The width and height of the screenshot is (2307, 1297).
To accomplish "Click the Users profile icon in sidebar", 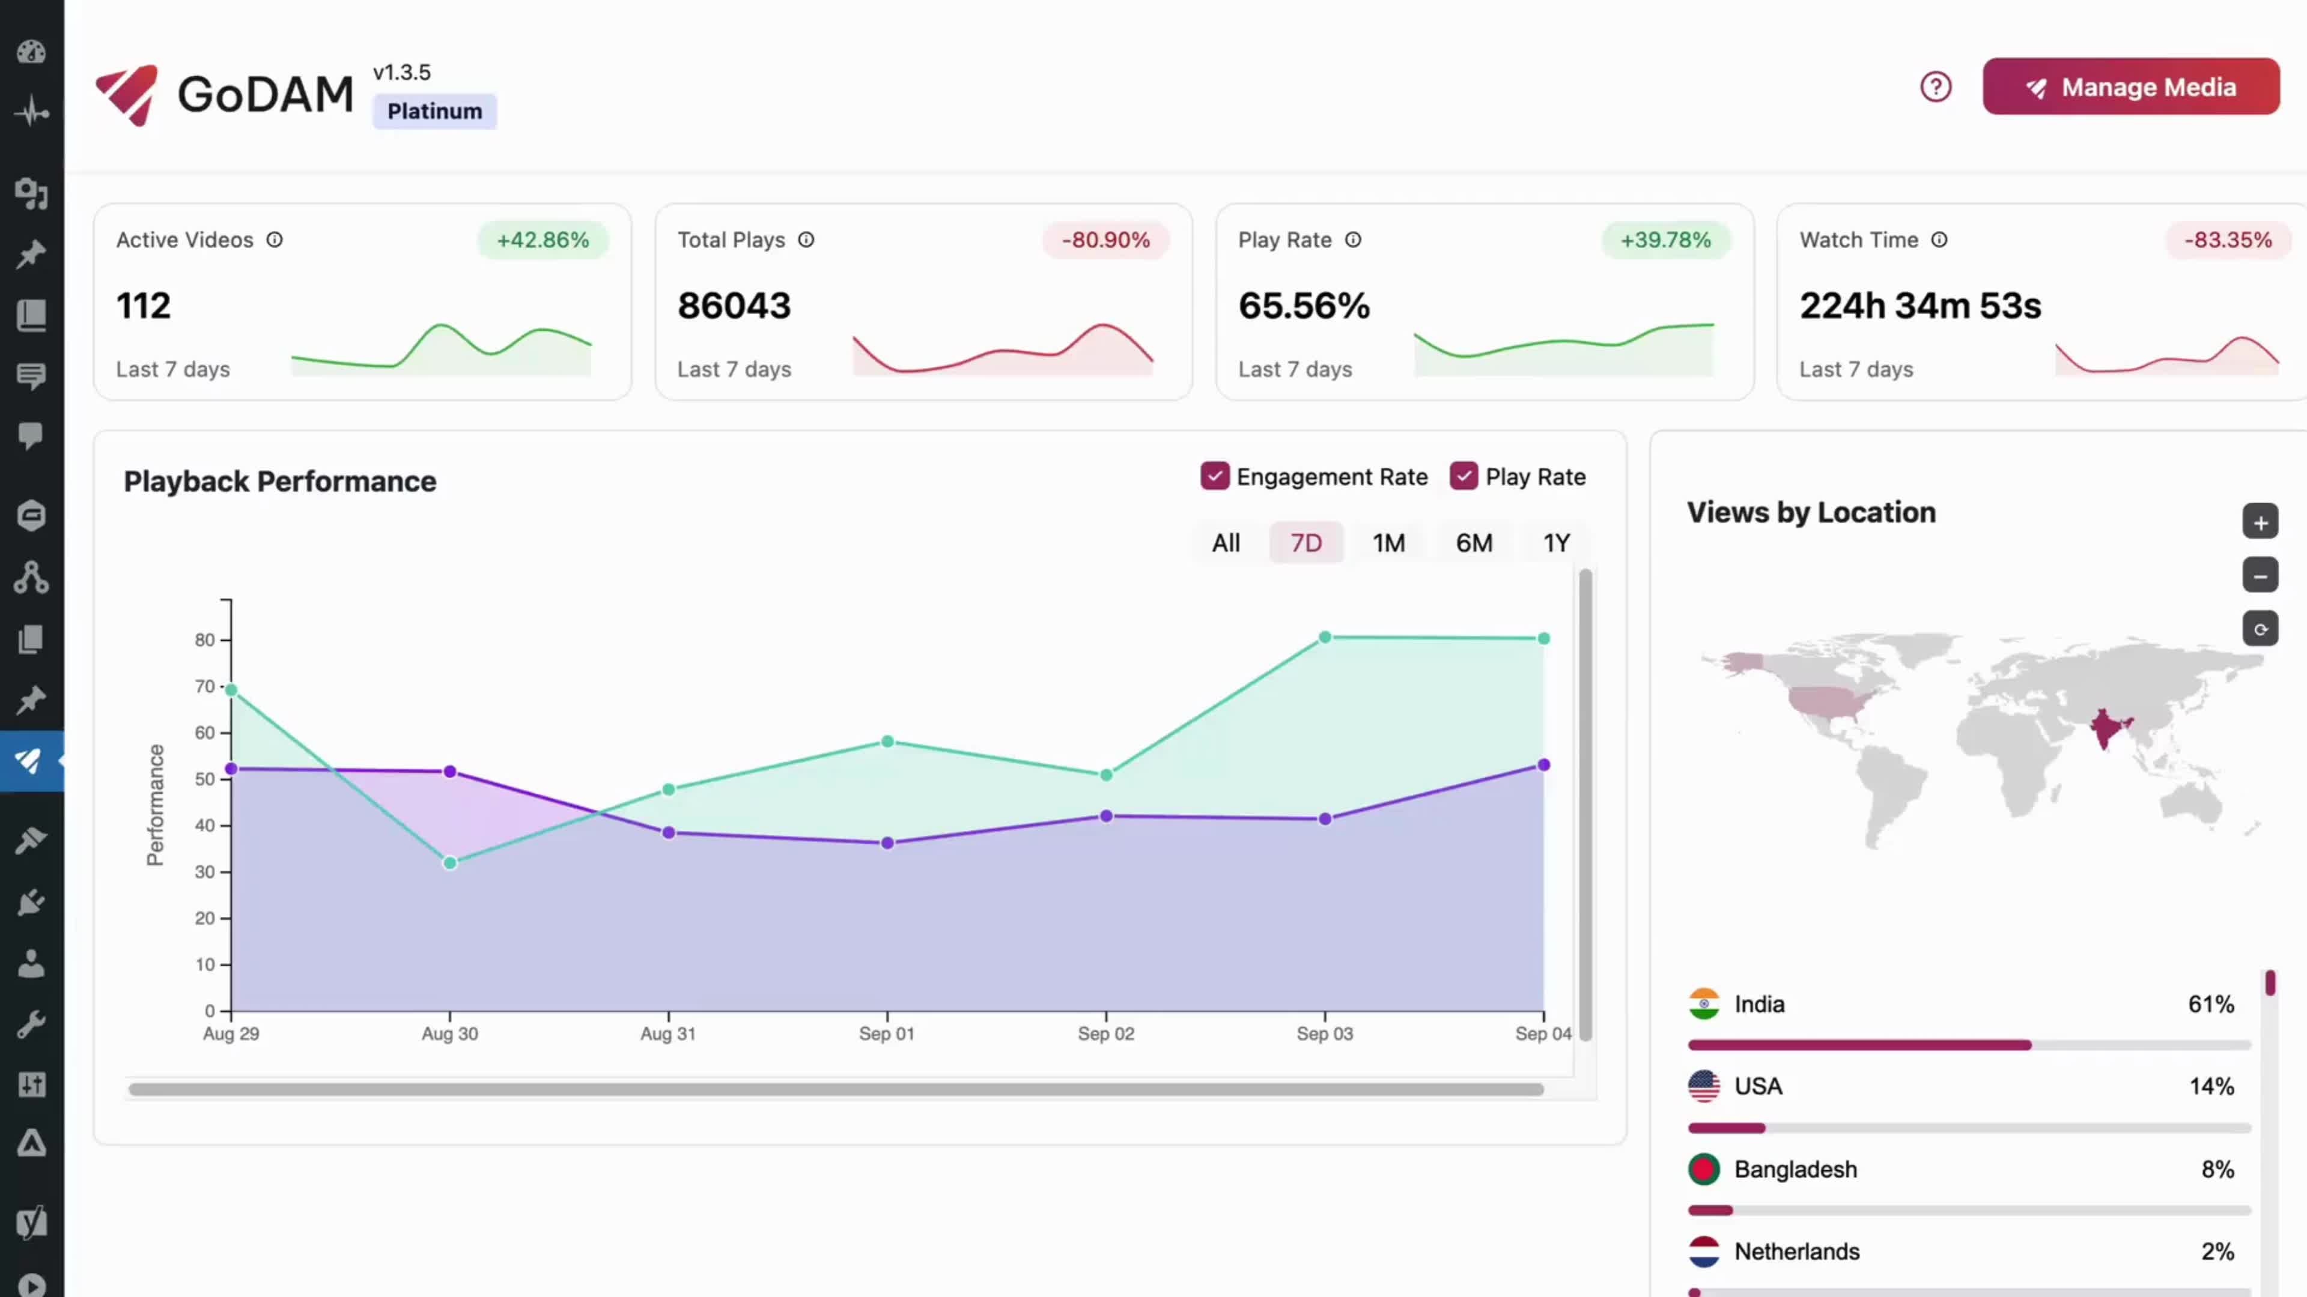I will 31,962.
